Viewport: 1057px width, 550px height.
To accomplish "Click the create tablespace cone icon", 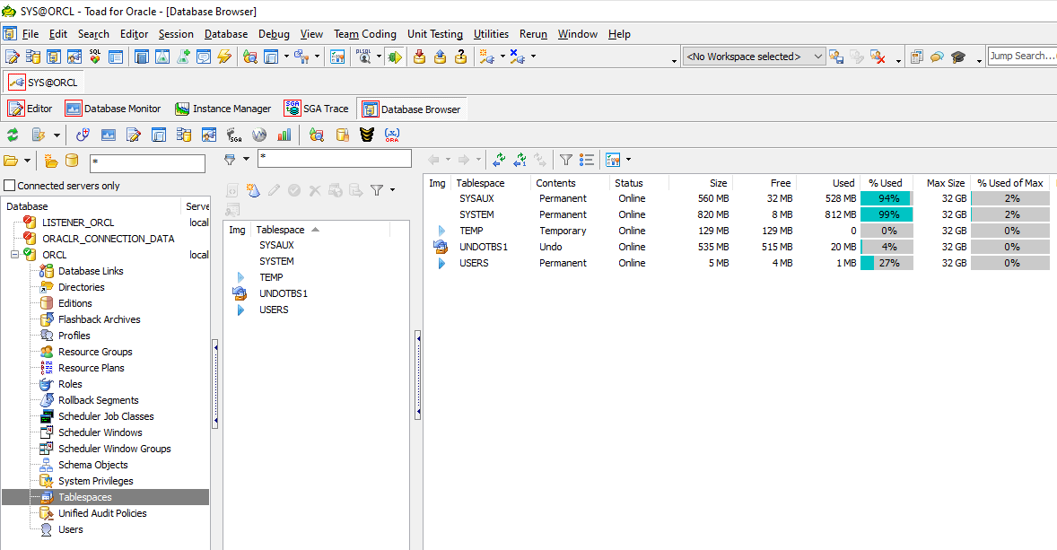I will pos(253,191).
